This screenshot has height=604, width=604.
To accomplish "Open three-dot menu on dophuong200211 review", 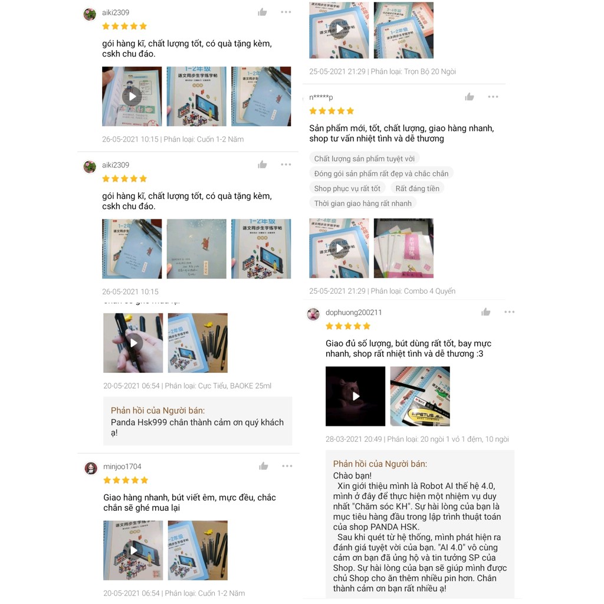I will pyautogui.click(x=509, y=312).
